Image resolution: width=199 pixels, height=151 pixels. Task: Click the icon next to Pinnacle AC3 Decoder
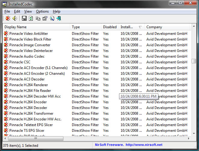(x=6, y=79)
